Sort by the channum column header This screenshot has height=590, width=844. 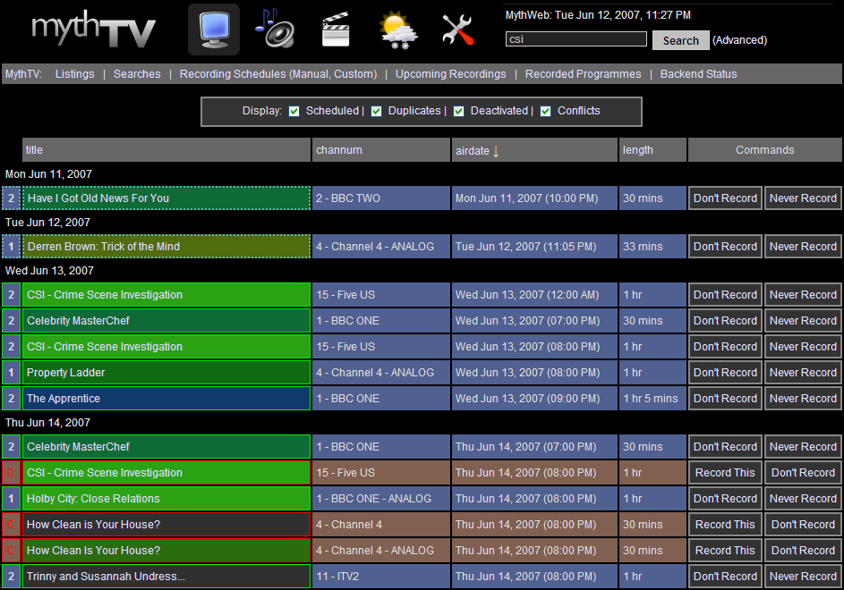pos(380,150)
